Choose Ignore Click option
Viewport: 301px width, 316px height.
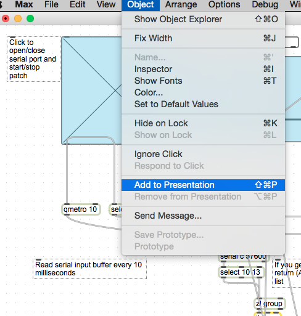(x=203, y=154)
